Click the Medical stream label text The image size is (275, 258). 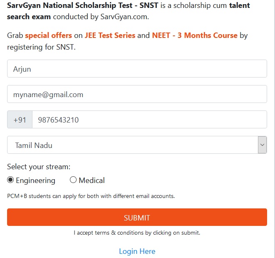coord(92,180)
